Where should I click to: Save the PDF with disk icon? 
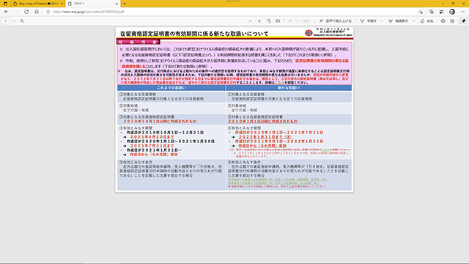452,21
